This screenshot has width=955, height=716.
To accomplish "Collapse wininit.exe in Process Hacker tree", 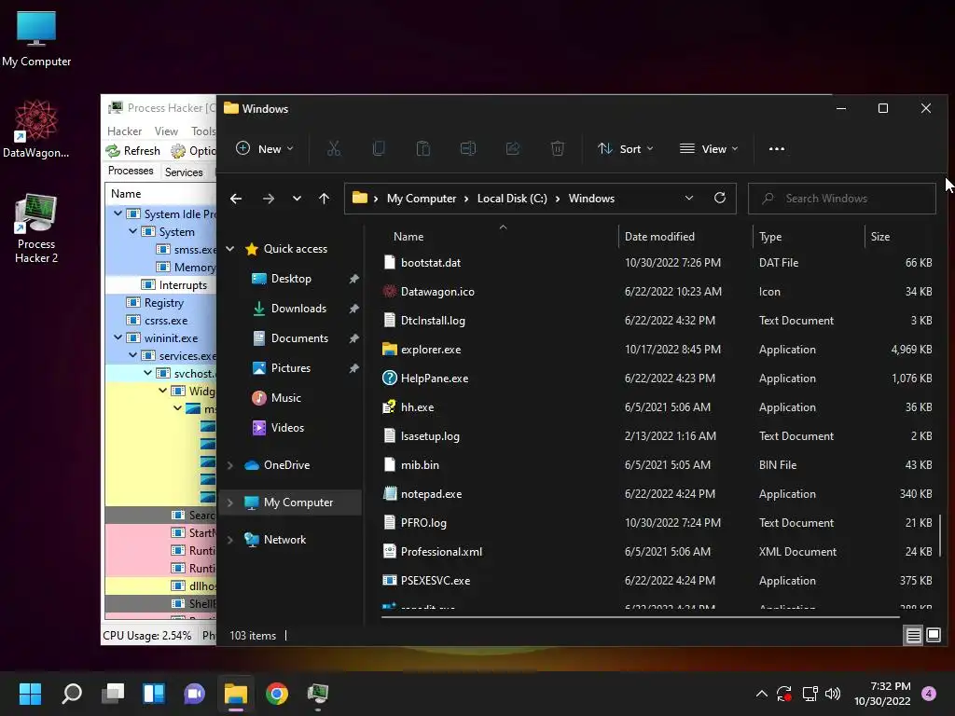I will pyautogui.click(x=118, y=337).
